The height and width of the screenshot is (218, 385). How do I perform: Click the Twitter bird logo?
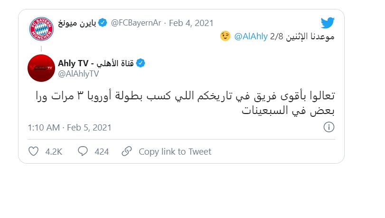328,23
